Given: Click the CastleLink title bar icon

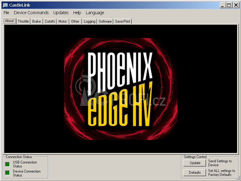Looking at the screenshot, I should (x=5, y=5).
